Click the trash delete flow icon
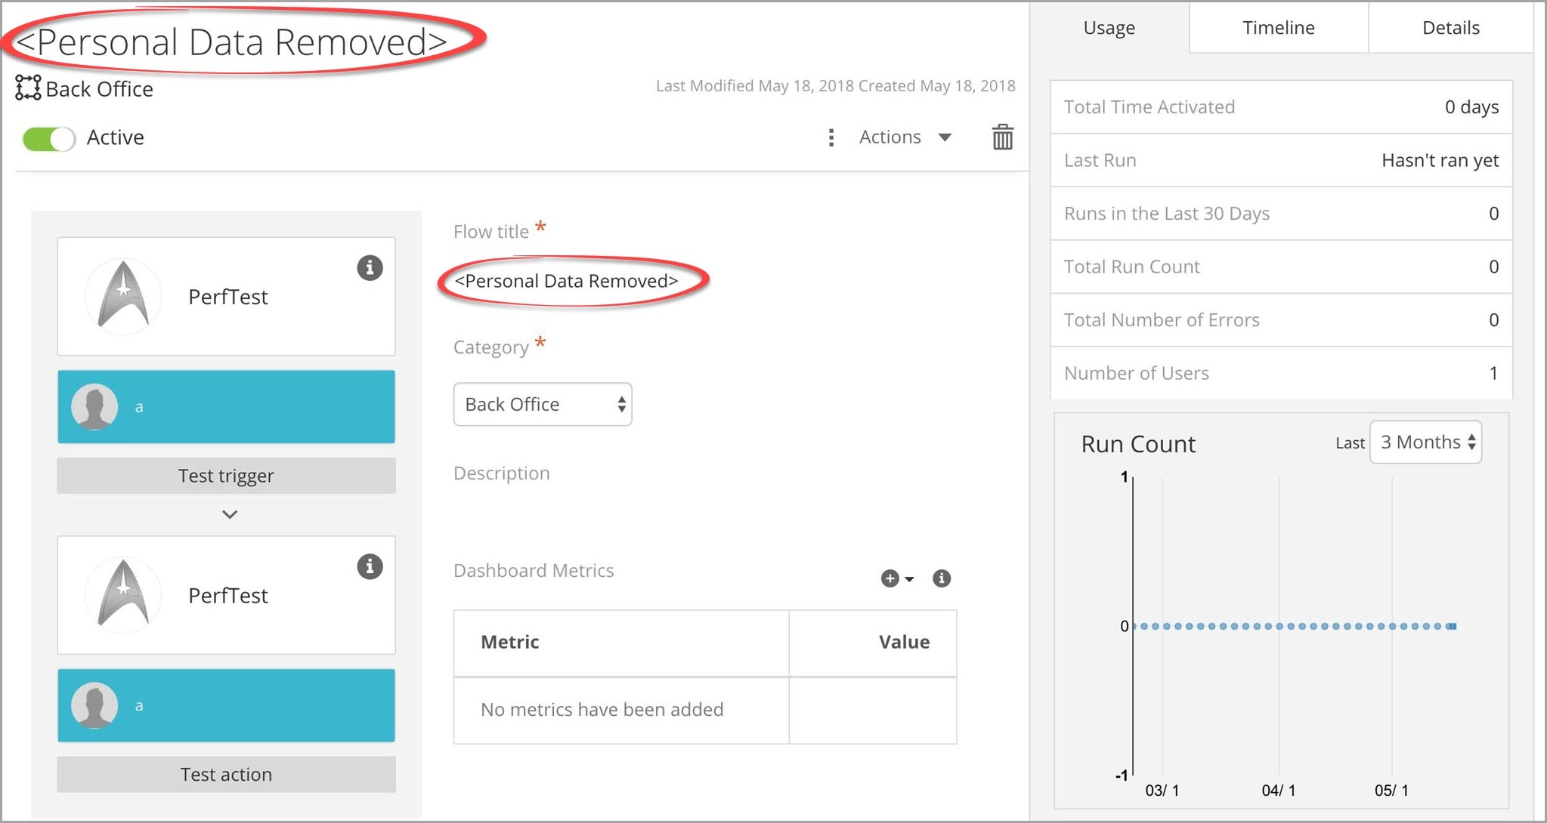 pos(1002,137)
